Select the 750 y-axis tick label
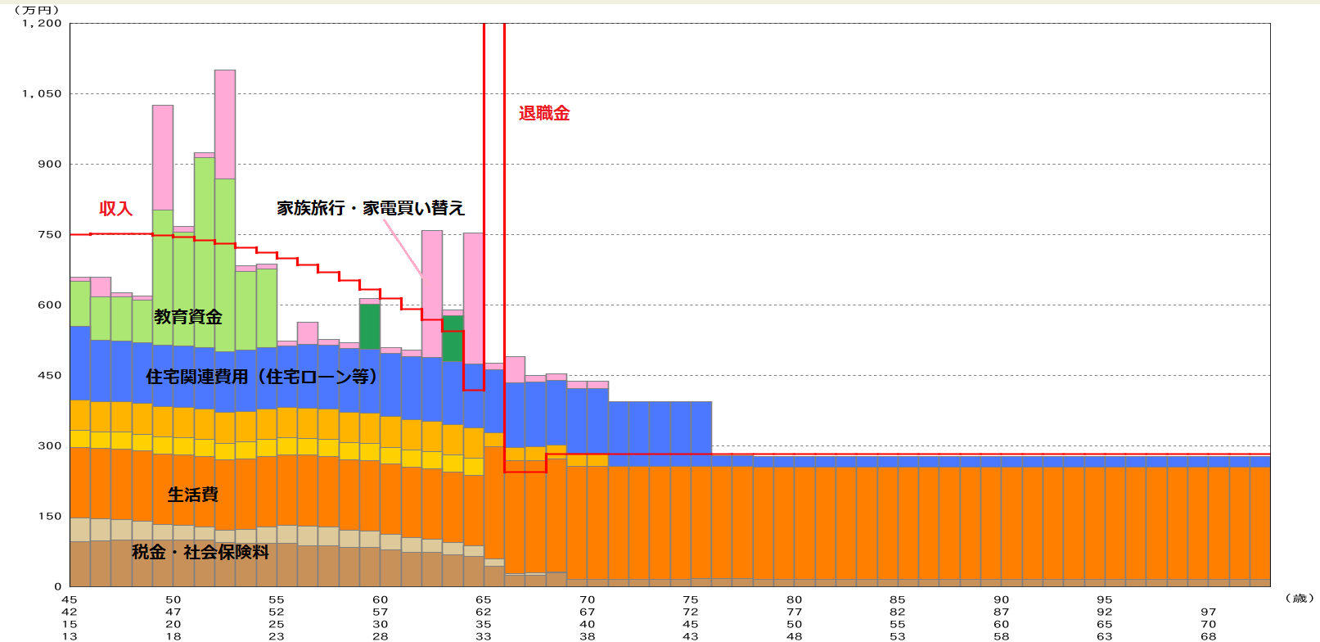The width and height of the screenshot is (1320, 642). 49,234
